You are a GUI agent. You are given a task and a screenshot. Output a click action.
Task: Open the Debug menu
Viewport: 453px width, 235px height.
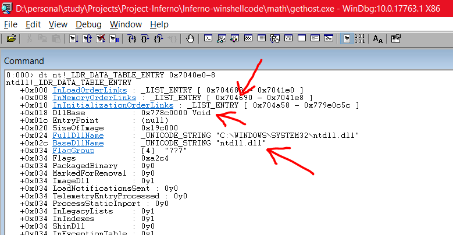click(88, 24)
